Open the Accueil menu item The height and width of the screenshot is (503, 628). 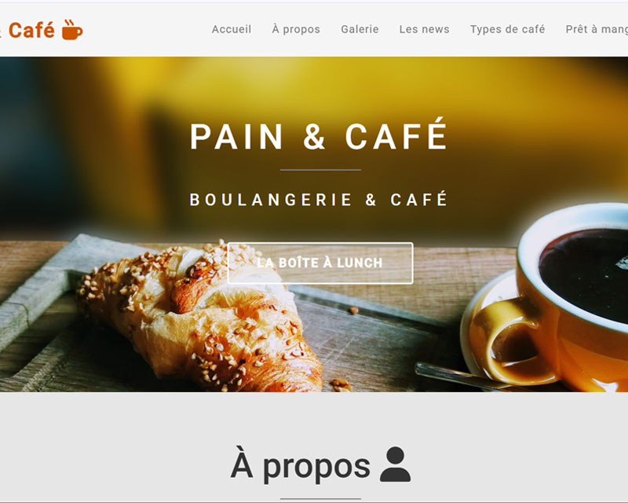232,29
